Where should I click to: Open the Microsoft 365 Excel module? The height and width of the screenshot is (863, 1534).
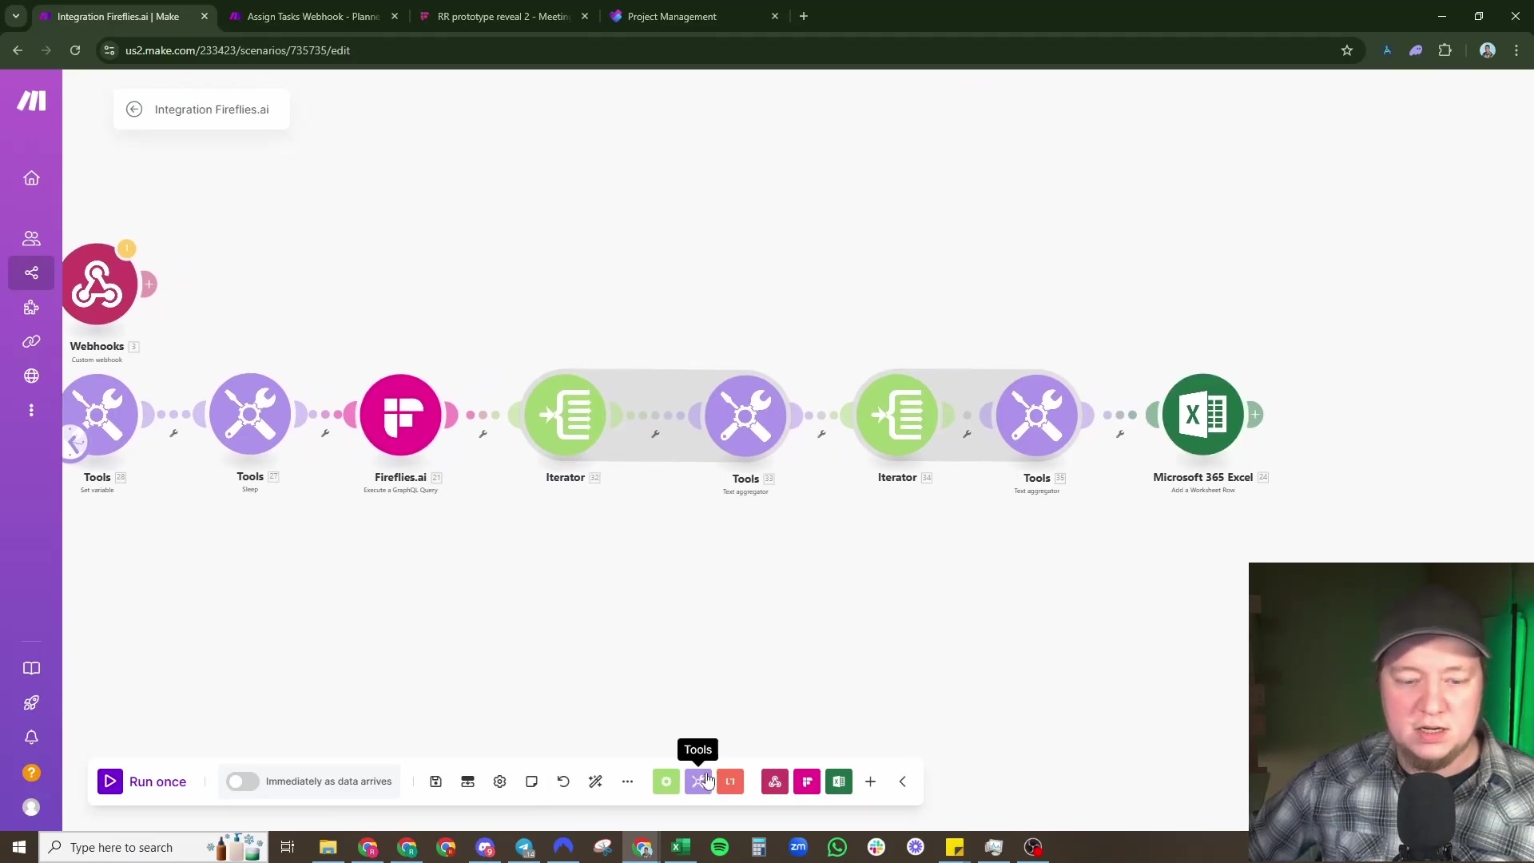[1202, 414]
